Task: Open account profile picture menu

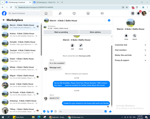Action: 144,13
